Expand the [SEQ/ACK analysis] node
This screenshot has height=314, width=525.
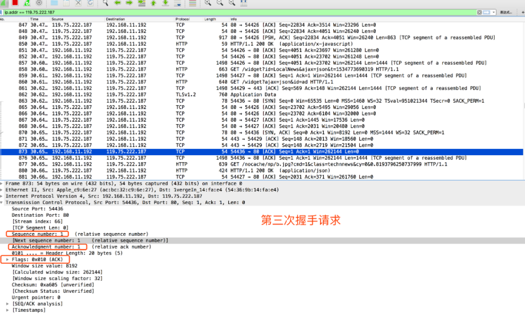pos(7,304)
